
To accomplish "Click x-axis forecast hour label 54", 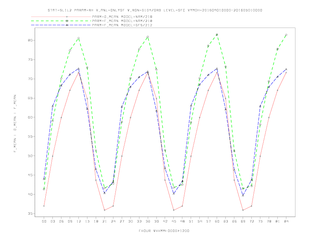I will [200, 221].
